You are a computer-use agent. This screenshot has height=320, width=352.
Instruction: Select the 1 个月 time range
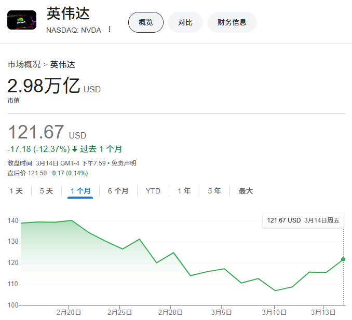point(80,191)
